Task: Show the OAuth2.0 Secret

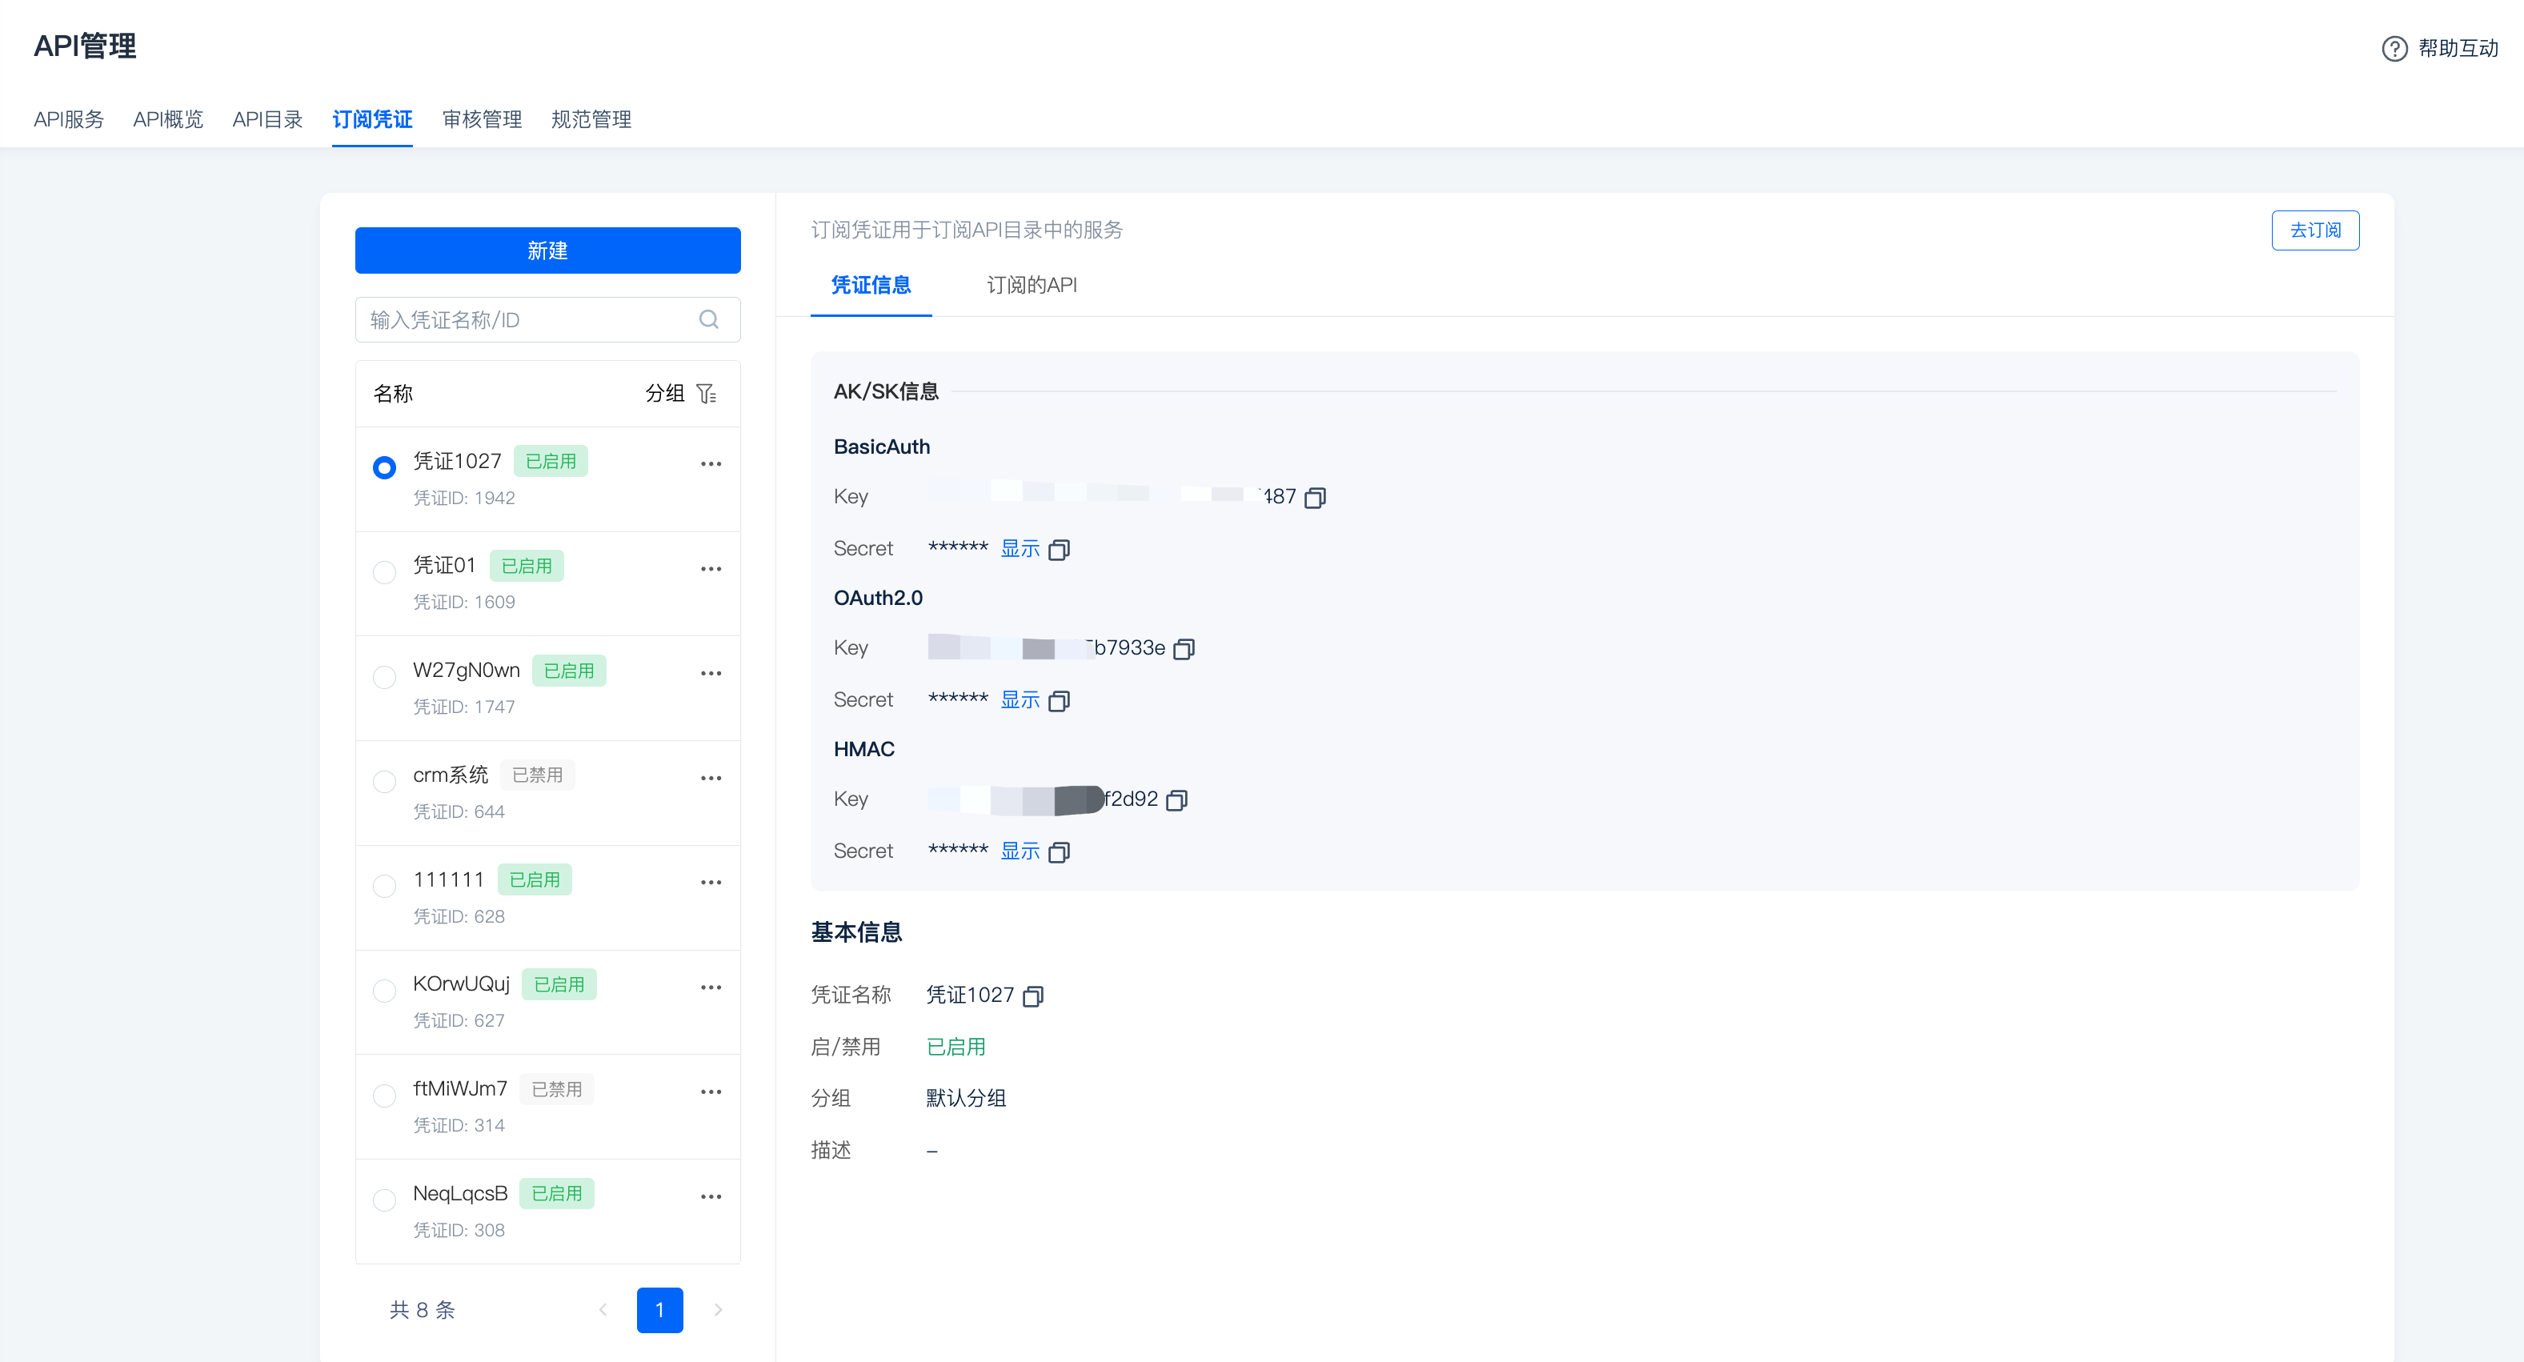Action: tap(1020, 699)
